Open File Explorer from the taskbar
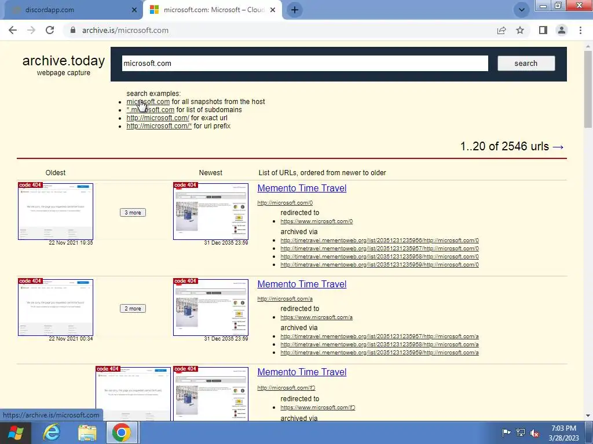This screenshot has width=593, height=444. (x=87, y=432)
